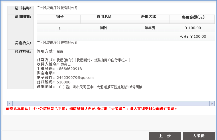
Task: Click the 邮寄 pickup method value
Action: [60, 51]
